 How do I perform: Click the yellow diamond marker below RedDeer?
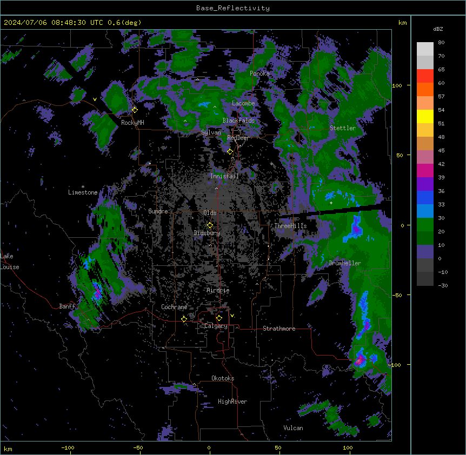click(230, 152)
